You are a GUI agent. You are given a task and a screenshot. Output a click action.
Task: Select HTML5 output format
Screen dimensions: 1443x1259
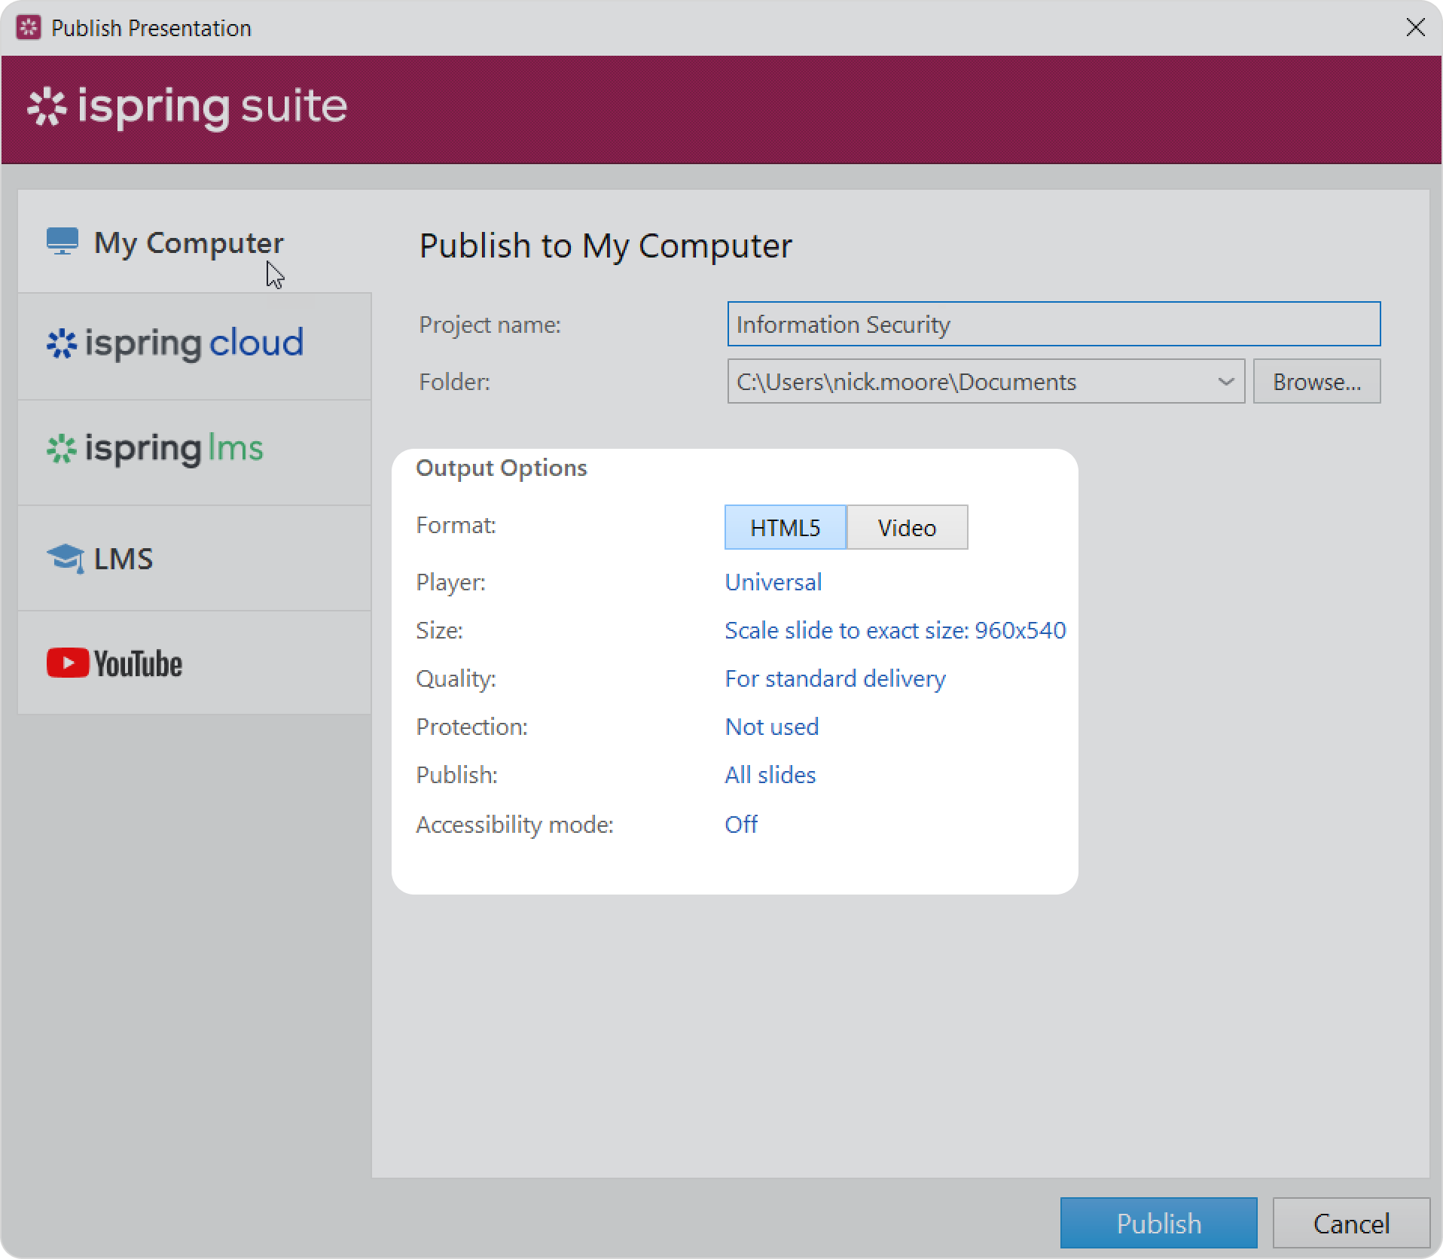[785, 527]
